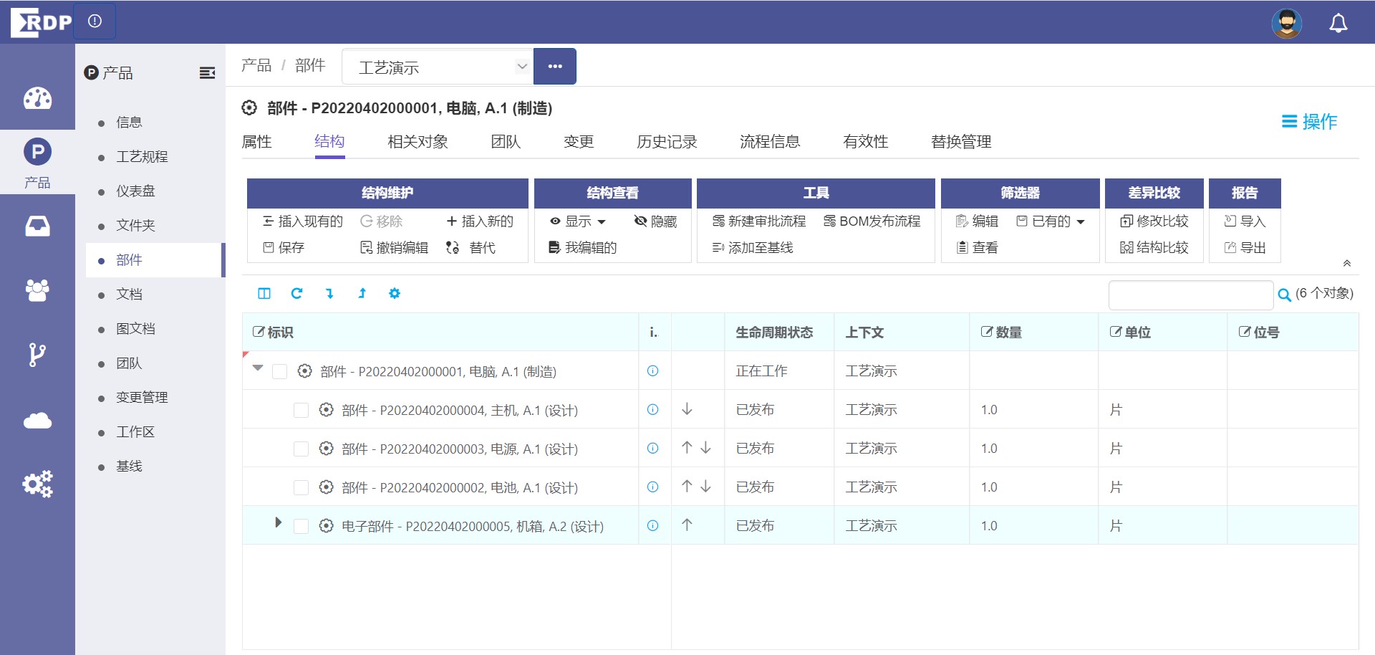勾选电池部件行的复选框
This screenshot has width=1375, height=655.
(301, 487)
